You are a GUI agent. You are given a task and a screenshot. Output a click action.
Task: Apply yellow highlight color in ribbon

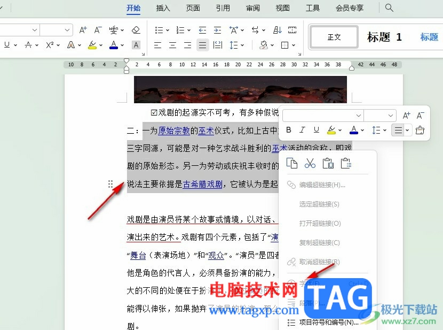click(92, 45)
